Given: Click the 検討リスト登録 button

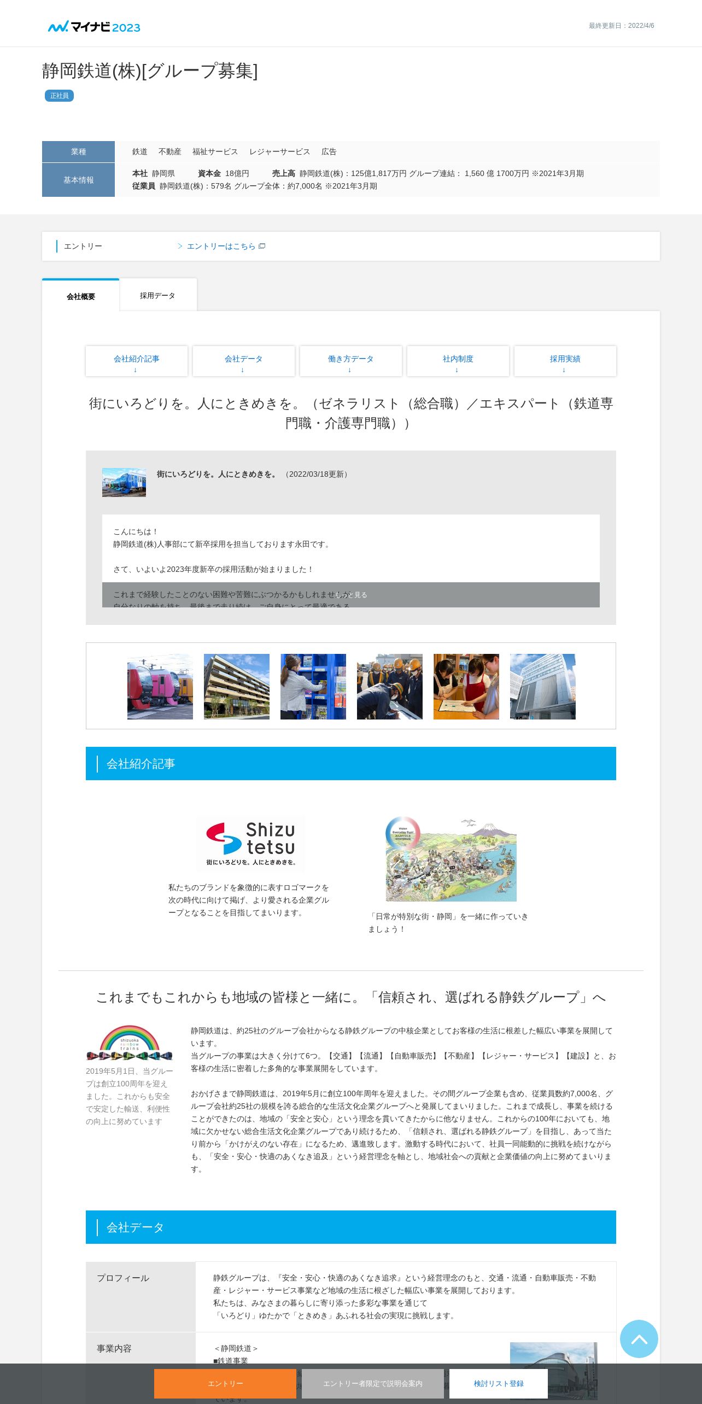Looking at the screenshot, I should coord(499,1383).
